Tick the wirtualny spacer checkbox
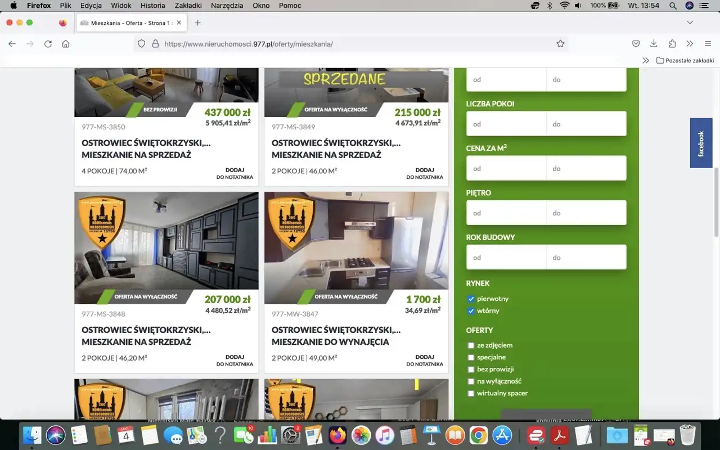The height and width of the screenshot is (450, 720). point(471,393)
